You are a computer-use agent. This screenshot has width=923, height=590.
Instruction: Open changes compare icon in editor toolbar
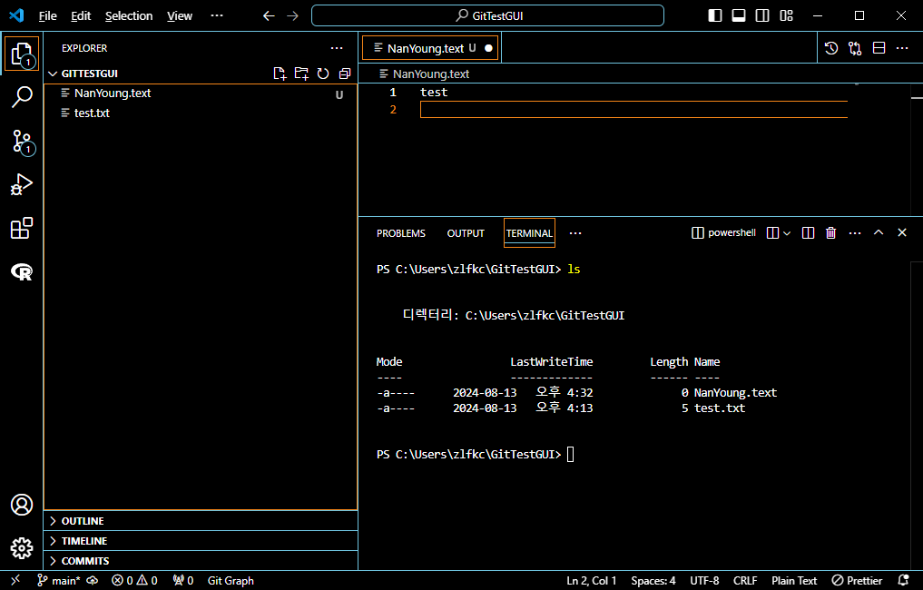tap(855, 48)
